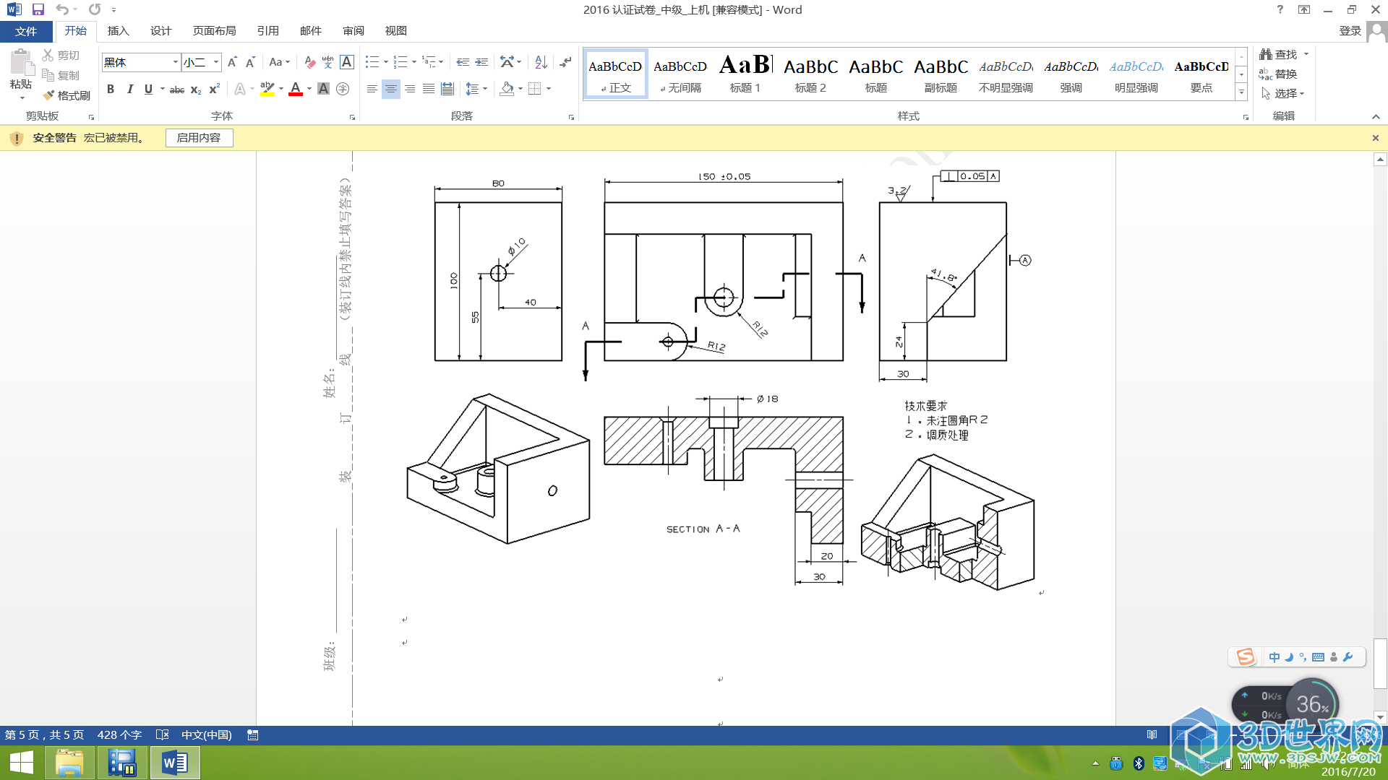Click the Redo repeat icon
This screenshot has height=780, width=1388.
95,9
